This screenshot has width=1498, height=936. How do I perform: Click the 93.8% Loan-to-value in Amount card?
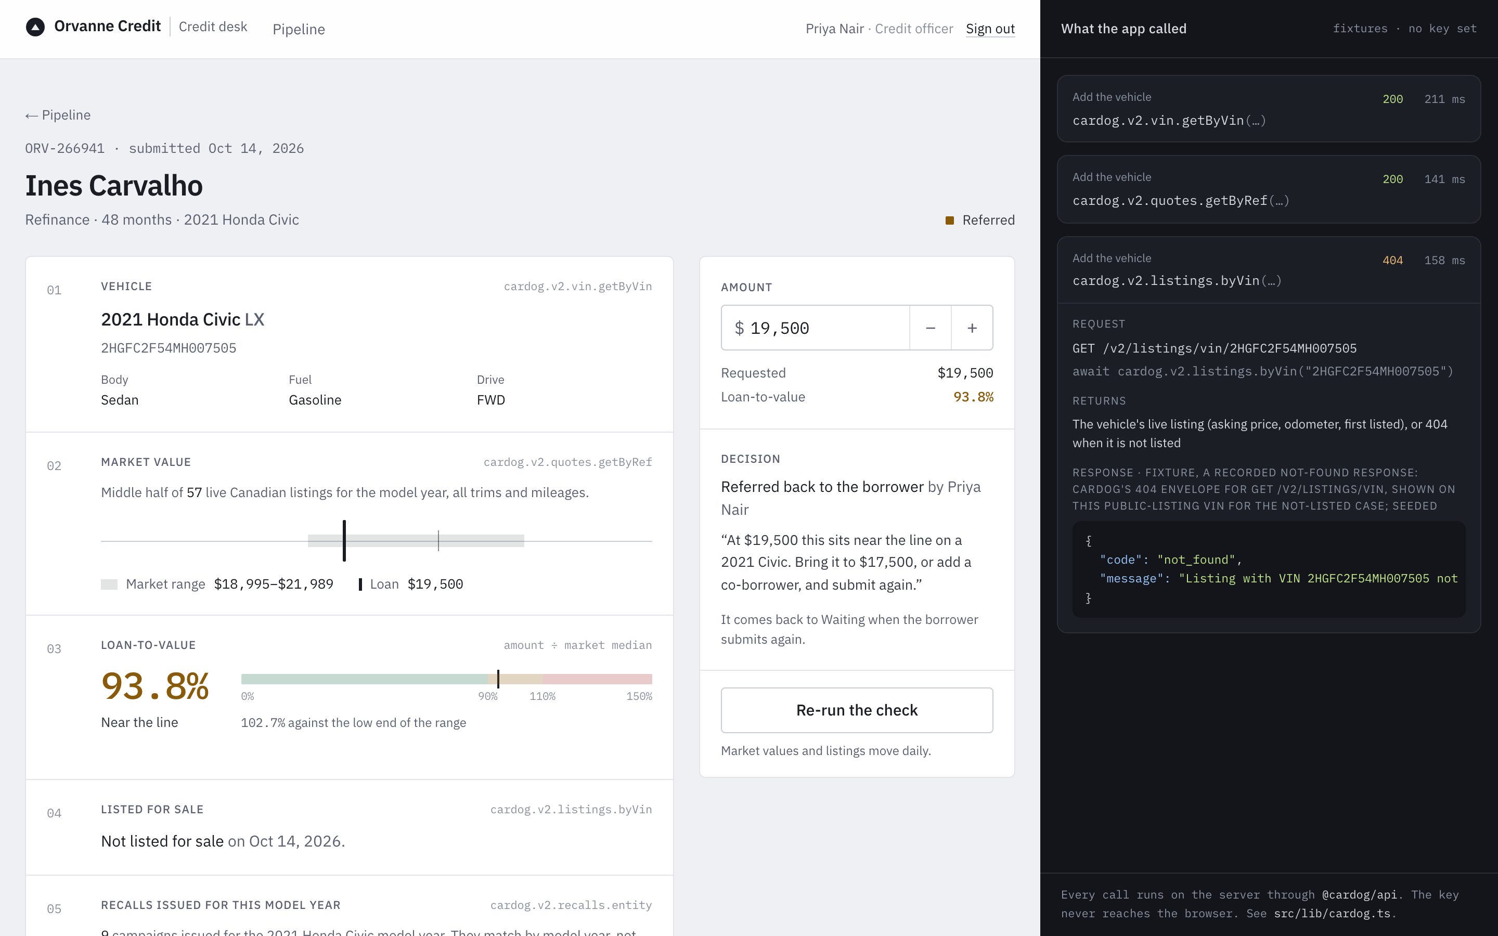pos(973,397)
